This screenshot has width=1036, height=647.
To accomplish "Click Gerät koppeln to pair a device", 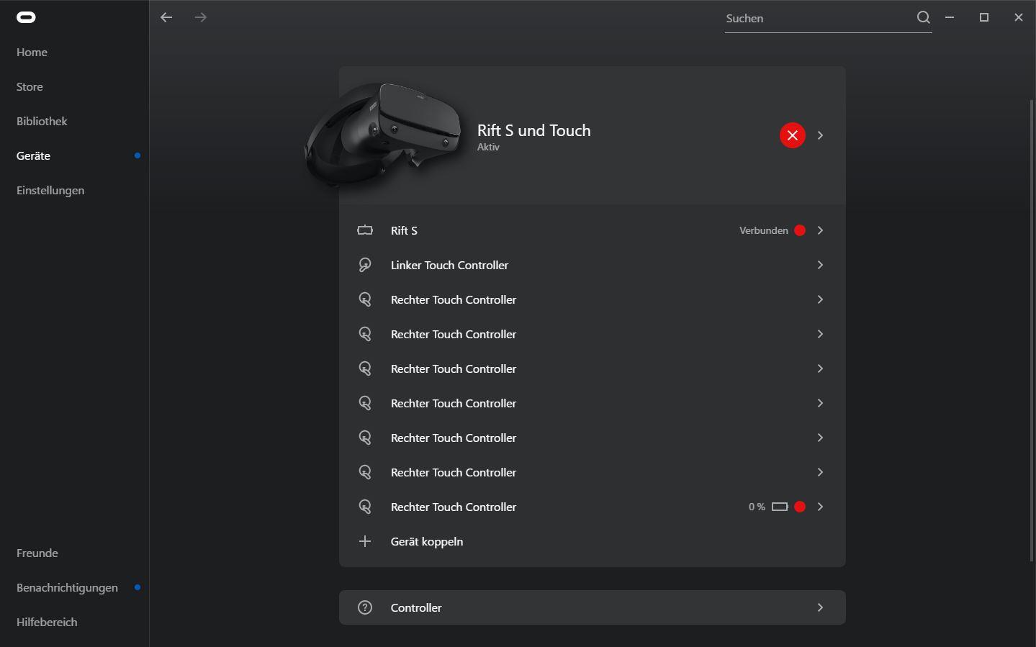I will 427,541.
